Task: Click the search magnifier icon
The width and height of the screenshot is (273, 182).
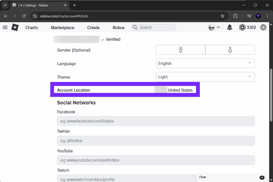Action: point(135,27)
